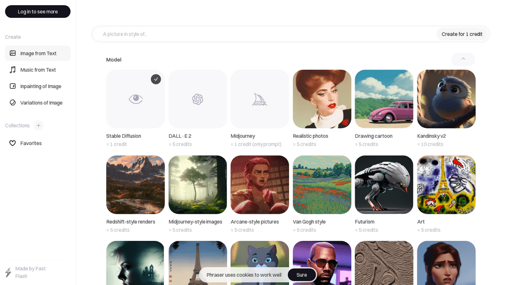This screenshot has height=285, width=506.
Task: Click the 'Van Gogh style' label
Action: click(309, 222)
